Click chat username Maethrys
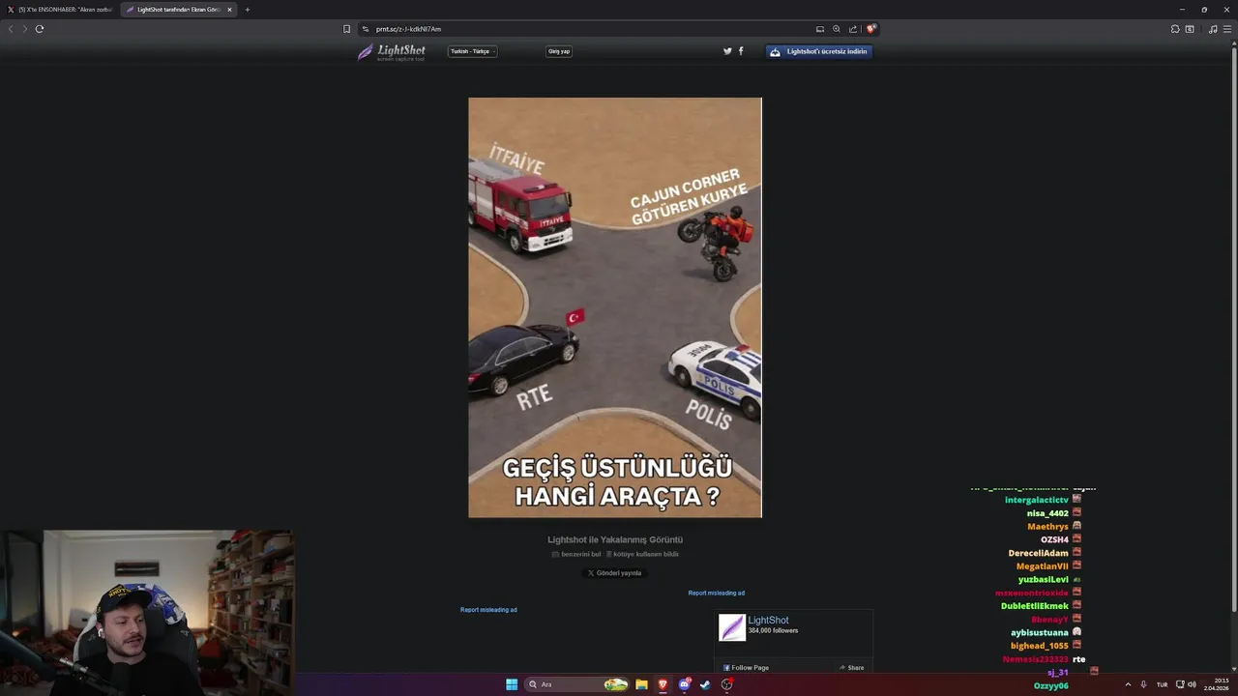Image resolution: width=1238 pixels, height=696 pixels. (x=1047, y=527)
